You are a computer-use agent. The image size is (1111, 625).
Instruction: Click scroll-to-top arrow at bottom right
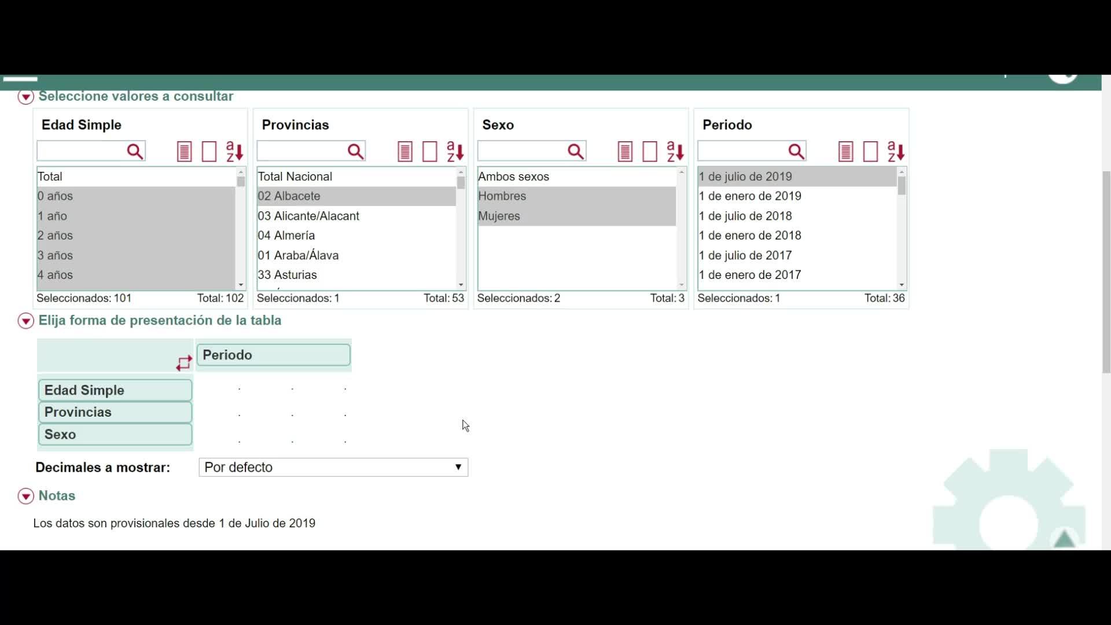click(1064, 539)
